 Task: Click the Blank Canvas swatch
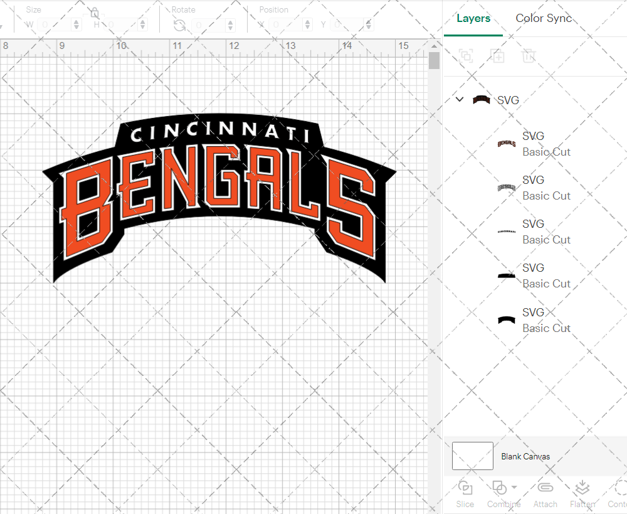coord(473,456)
